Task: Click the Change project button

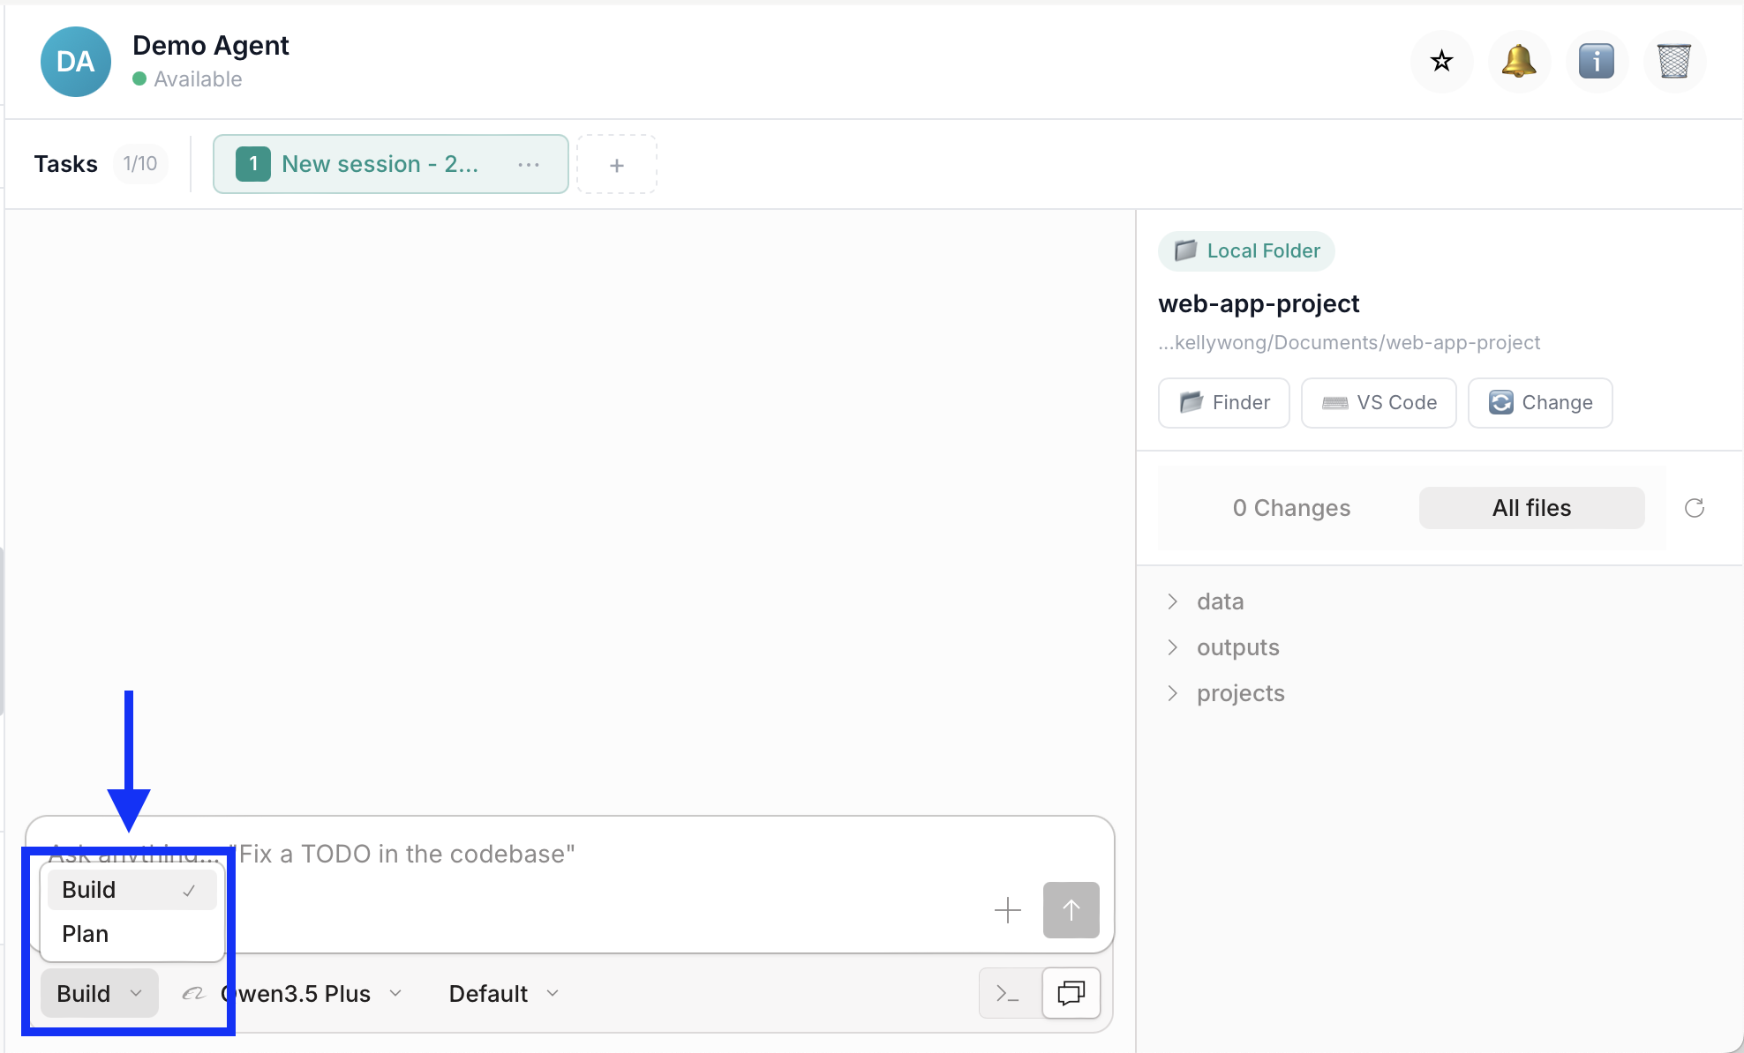Action: tap(1540, 403)
